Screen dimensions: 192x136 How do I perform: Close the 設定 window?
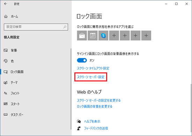(x=187, y=4)
